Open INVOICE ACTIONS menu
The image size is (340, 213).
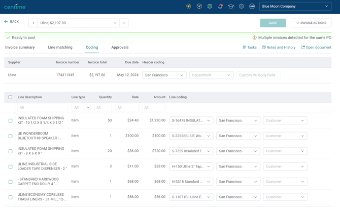pos(311,23)
